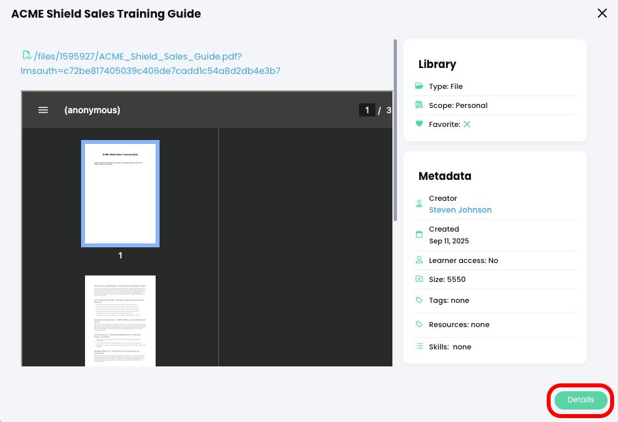The width and height of the screenshot is (618, 422).
Task: Click the books icon beside Scope: Personal
Action: 419,105
